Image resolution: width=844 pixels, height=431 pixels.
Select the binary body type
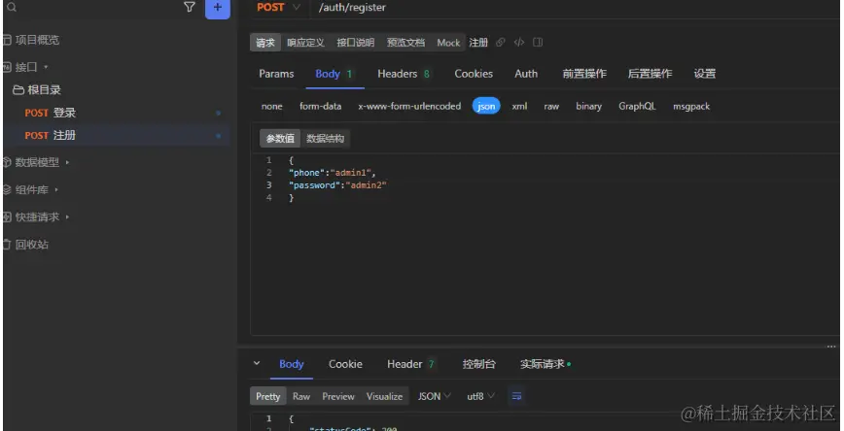pos(589,107)
